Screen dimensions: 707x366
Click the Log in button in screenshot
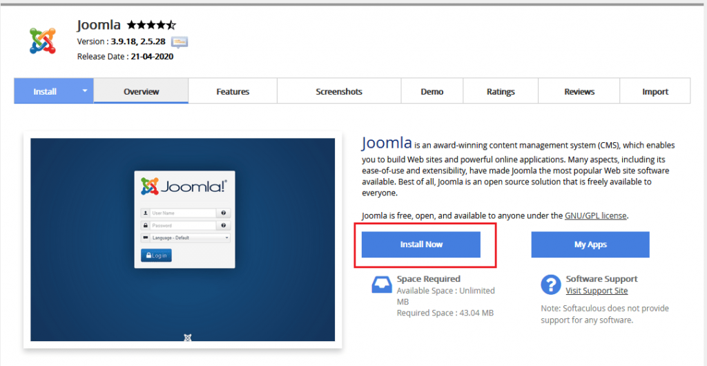[x=156, y=256]
